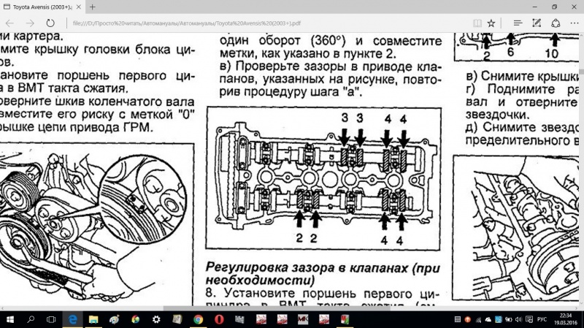Viewport: 584px width, 328px height.
Task: Click the browser Back arrow
Action: 10,23
